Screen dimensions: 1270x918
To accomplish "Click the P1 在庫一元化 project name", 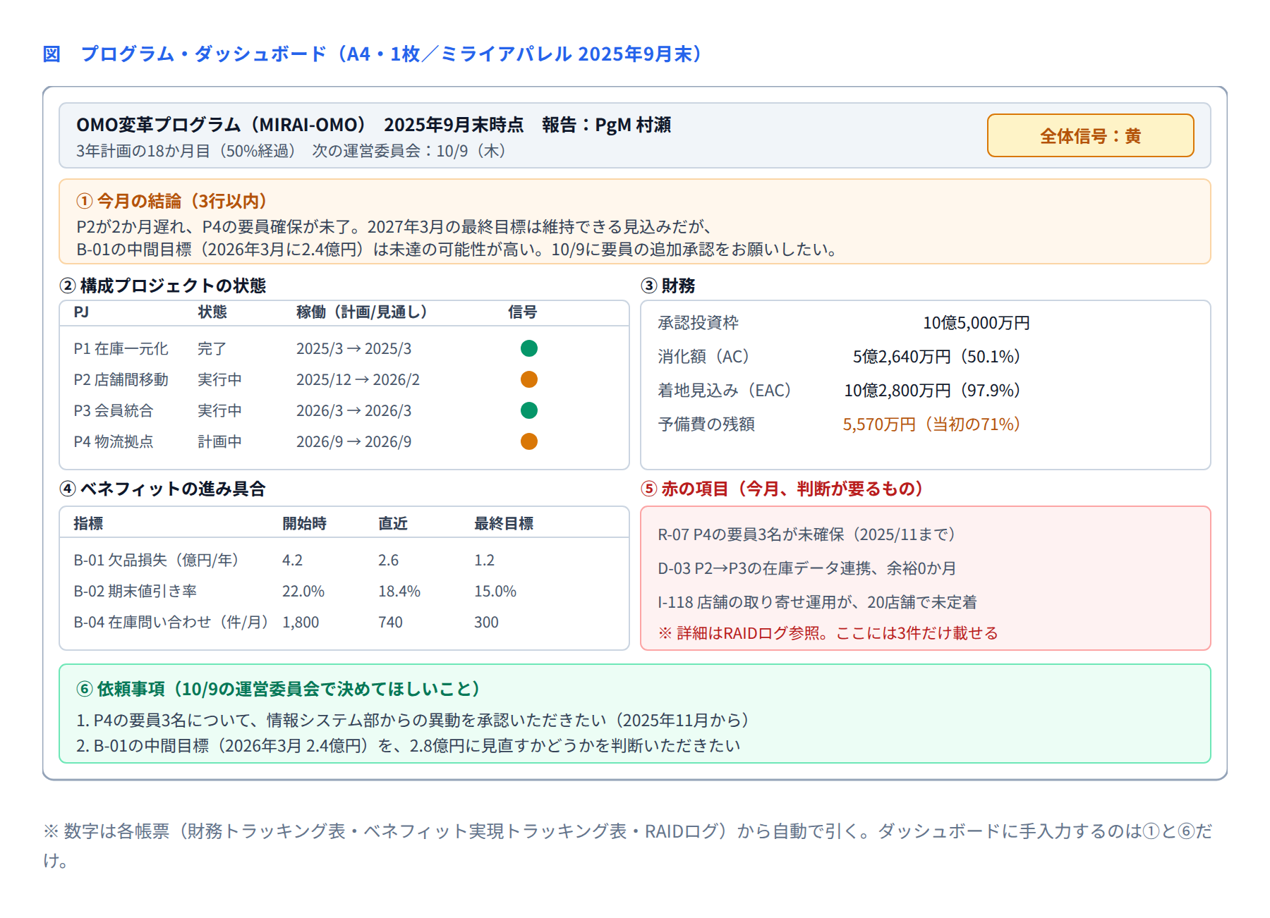I will 121,348.
